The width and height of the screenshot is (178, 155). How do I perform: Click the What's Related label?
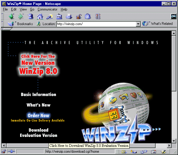click(x=162, y=24)
